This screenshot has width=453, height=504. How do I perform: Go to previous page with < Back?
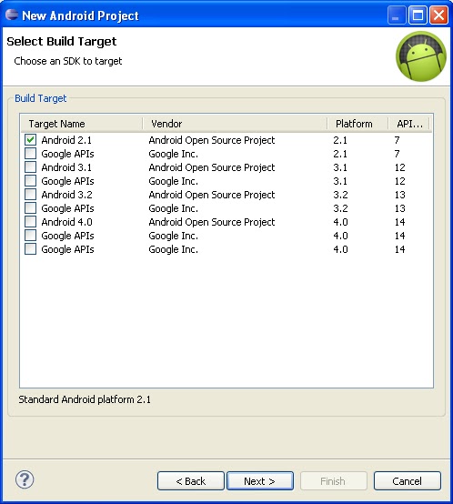(191, 481)
